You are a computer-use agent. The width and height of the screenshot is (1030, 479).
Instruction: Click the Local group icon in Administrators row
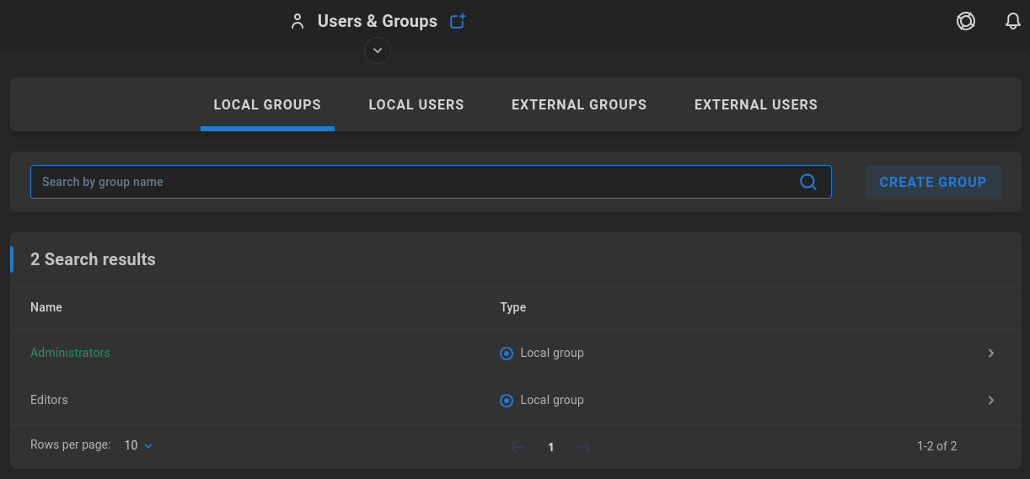[507, 354]
